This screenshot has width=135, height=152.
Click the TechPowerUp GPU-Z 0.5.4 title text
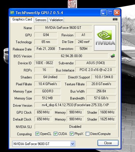[39, 13]
